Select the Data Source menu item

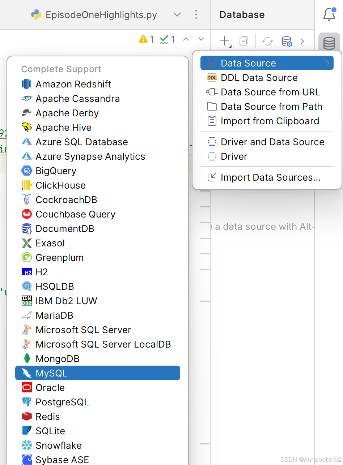(x=267, y=63)
